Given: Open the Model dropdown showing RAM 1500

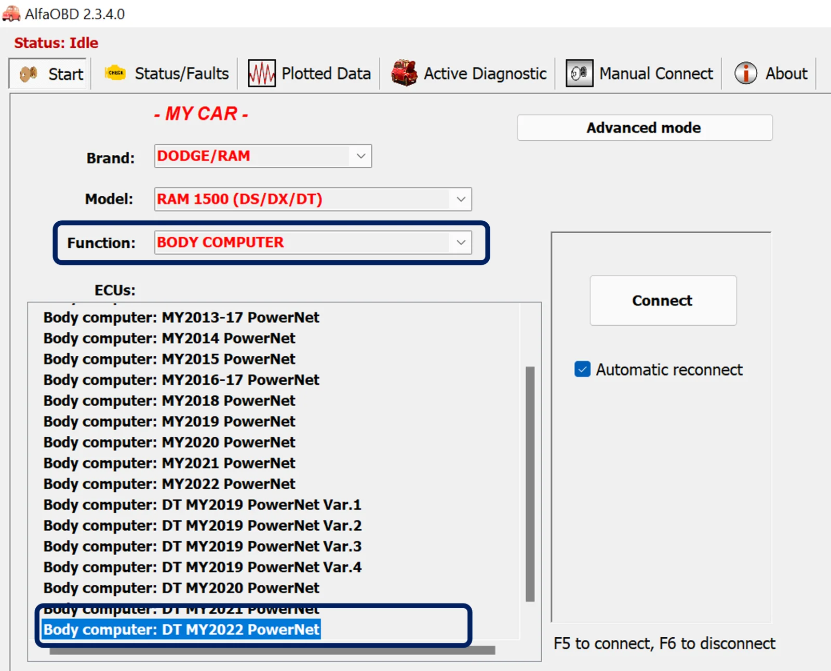Looking at the screenshot, I should point(460,199).
